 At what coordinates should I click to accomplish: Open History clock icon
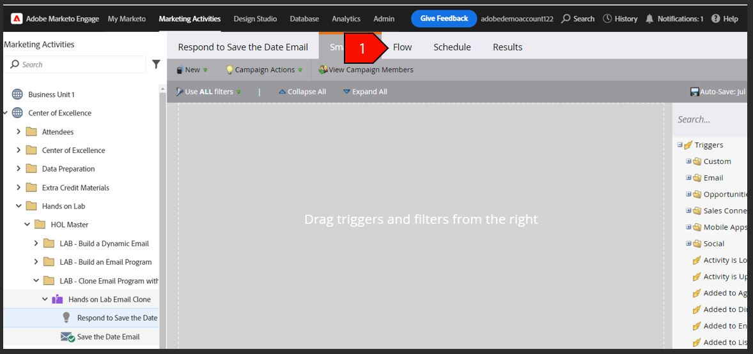[x=607, y=18]
